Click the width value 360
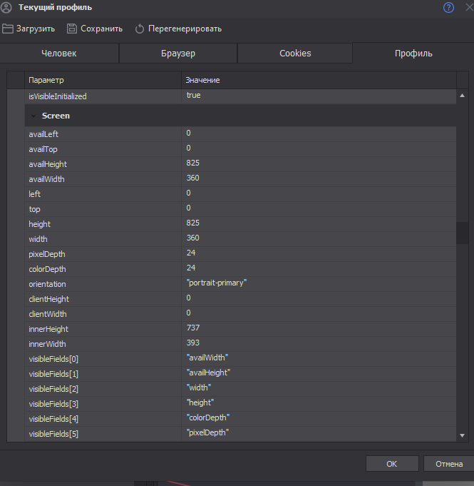This screenshot has width=474, height=486. [x=193, y=238]
